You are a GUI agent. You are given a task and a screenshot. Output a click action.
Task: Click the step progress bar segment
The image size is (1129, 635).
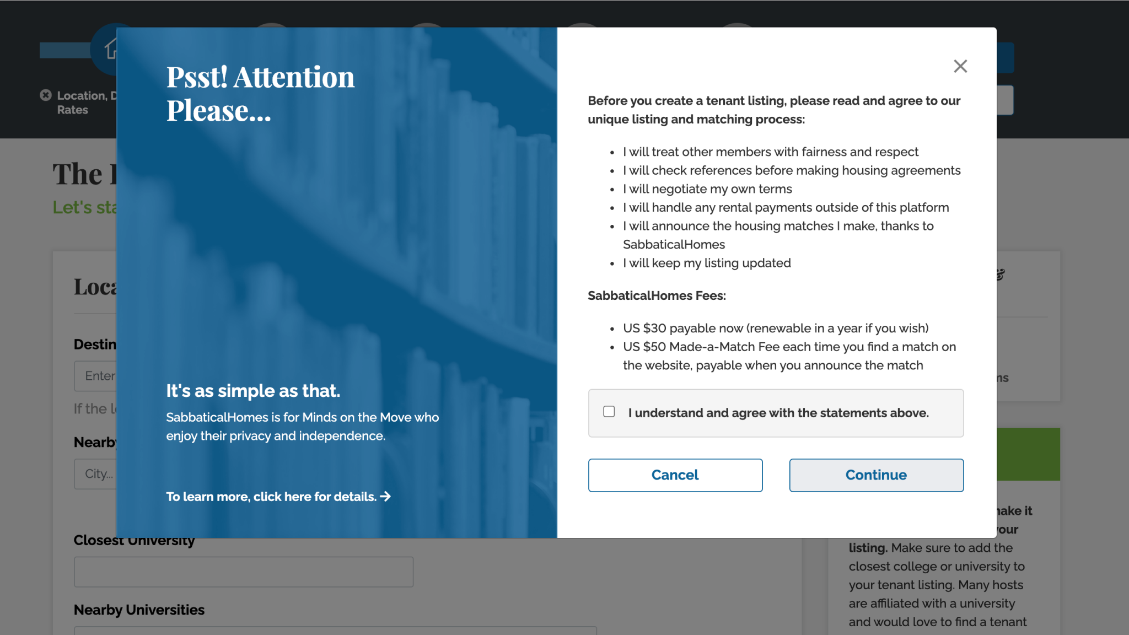pyautogui.click(x=64, y=50)
